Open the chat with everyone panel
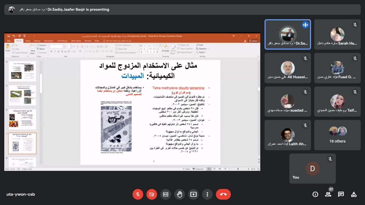 (x=341, y=194)
